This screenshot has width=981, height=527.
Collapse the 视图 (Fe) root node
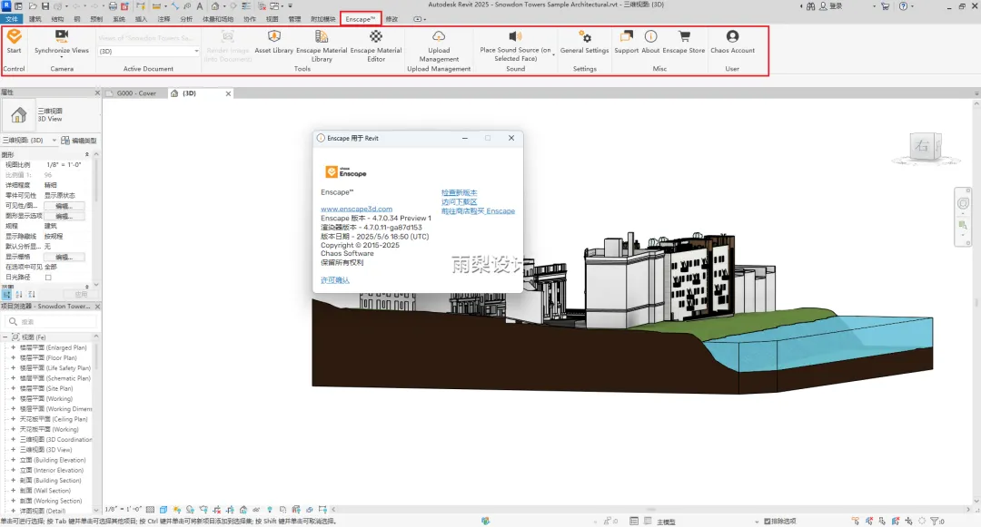pyautogui.click(x=5, y=337)
